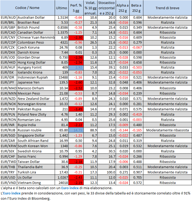Click the 'Poland New Zloty' name cell

pyautogui.click(x=36, y=115)
